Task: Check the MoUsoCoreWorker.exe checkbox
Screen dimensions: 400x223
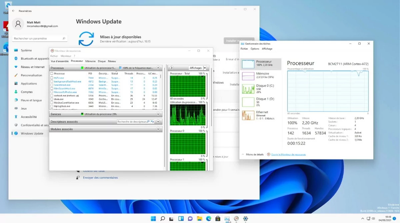Action: 52,103
